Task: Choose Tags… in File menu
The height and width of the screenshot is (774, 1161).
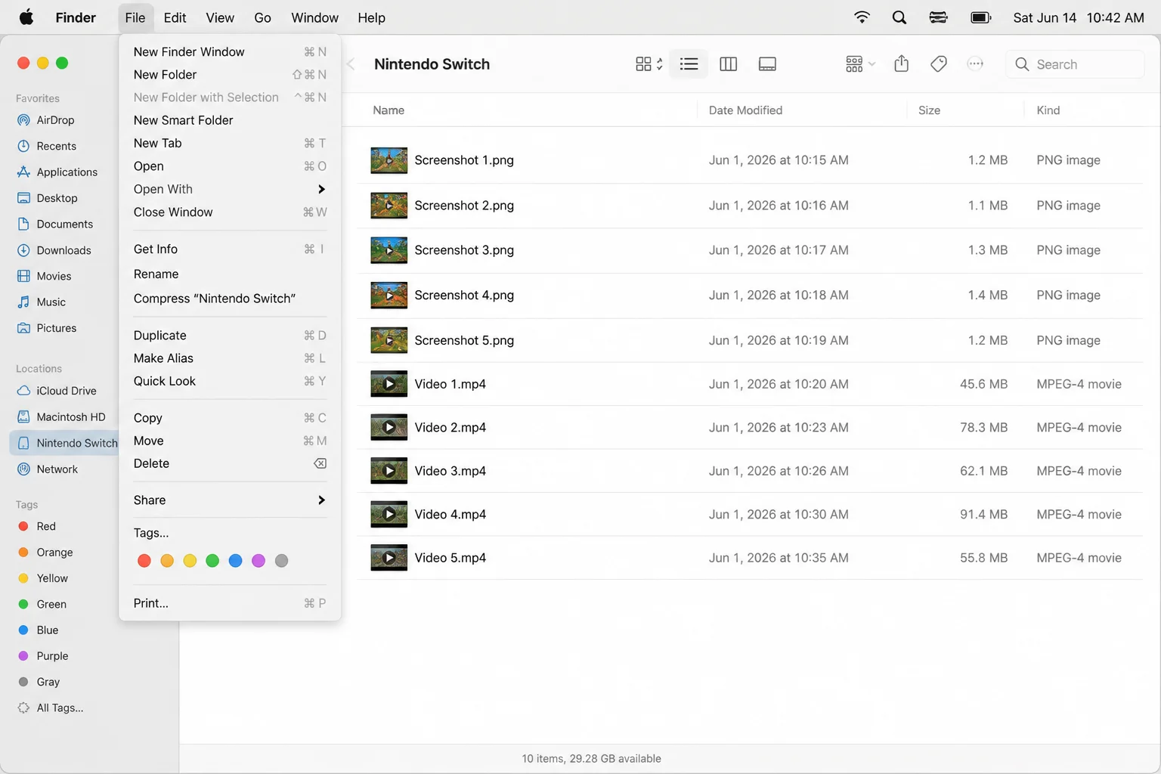Action: click(230, 533)
